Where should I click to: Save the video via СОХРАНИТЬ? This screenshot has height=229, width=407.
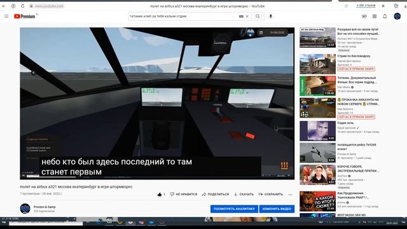270,194
